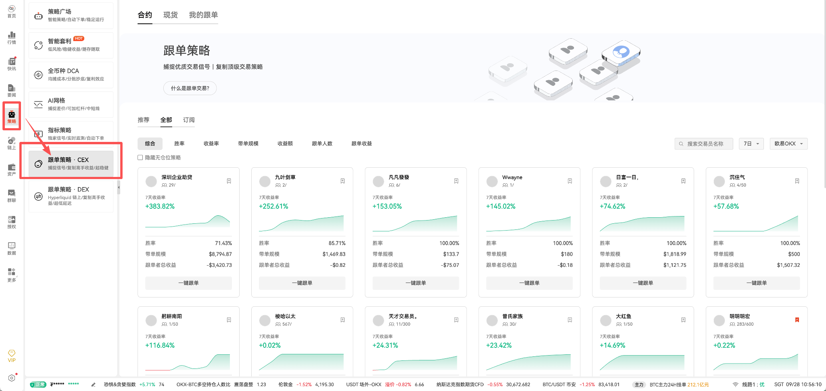The image size is (826, 391).
Task: Open the 链上 on-chain sidebar icon
Action: [12, 143]
